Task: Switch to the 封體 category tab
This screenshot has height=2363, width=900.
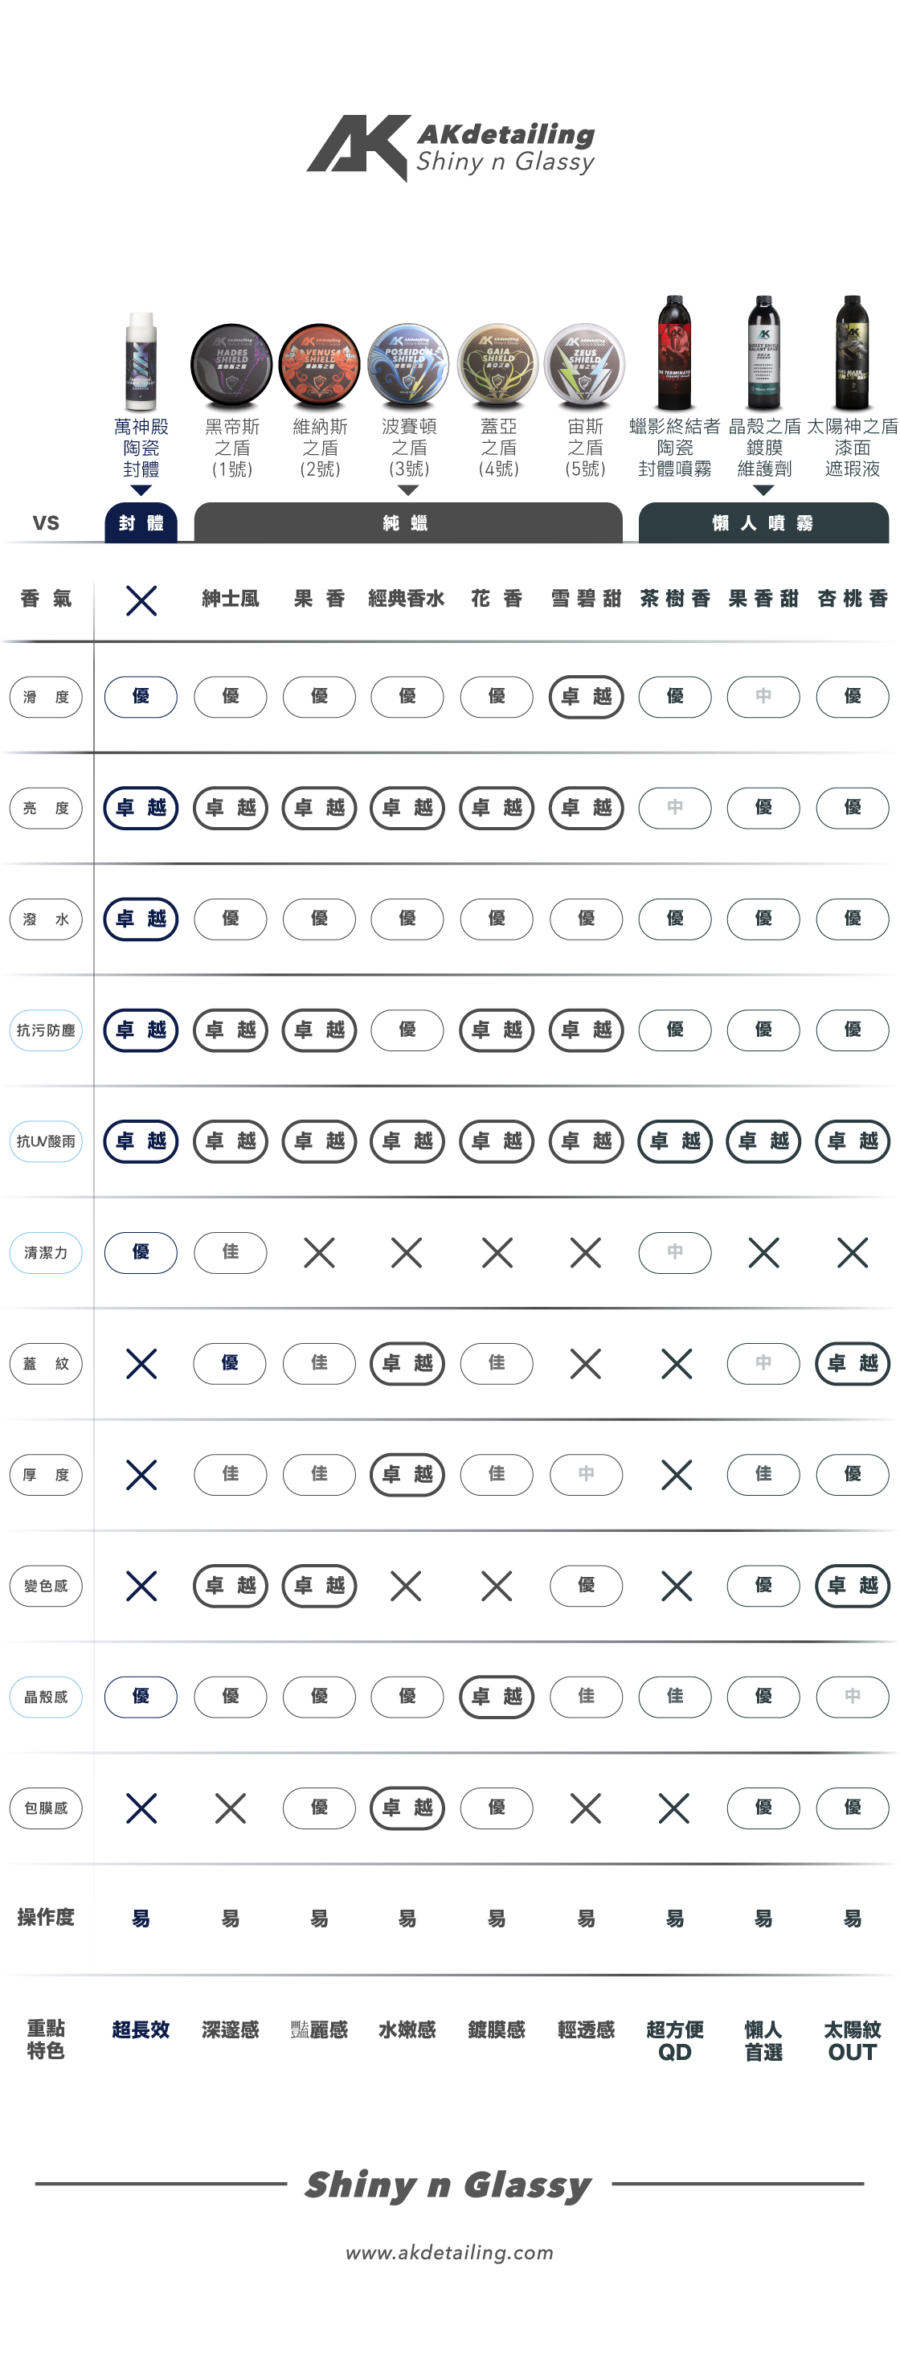Action: [x=141, y=523]
